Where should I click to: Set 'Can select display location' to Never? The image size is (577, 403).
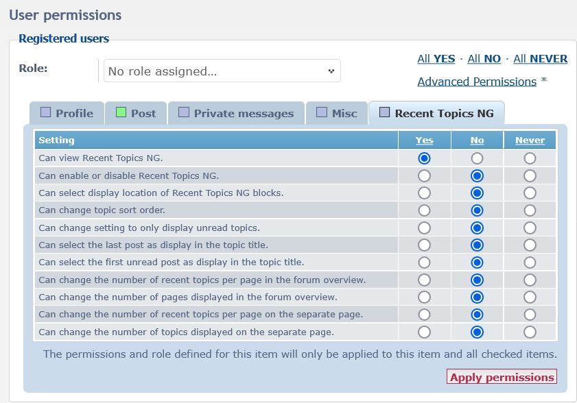(530, 193)
